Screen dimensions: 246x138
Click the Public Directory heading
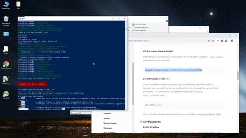[151, 127]
